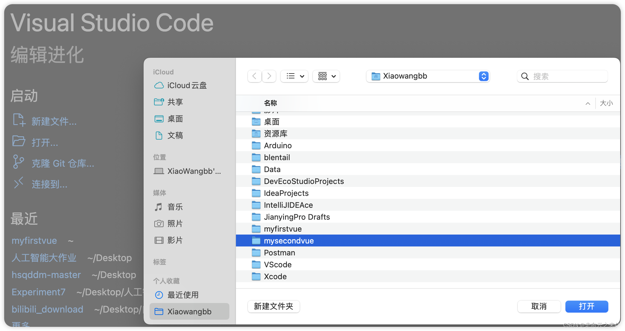Select Photos in the media section
625x331 pixels.
175,224
